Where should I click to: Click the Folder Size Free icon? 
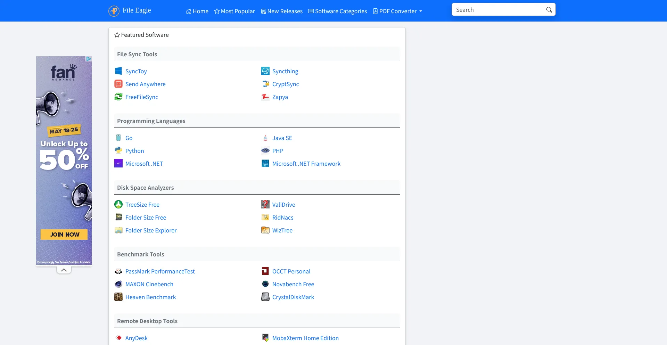coord(118,217)
